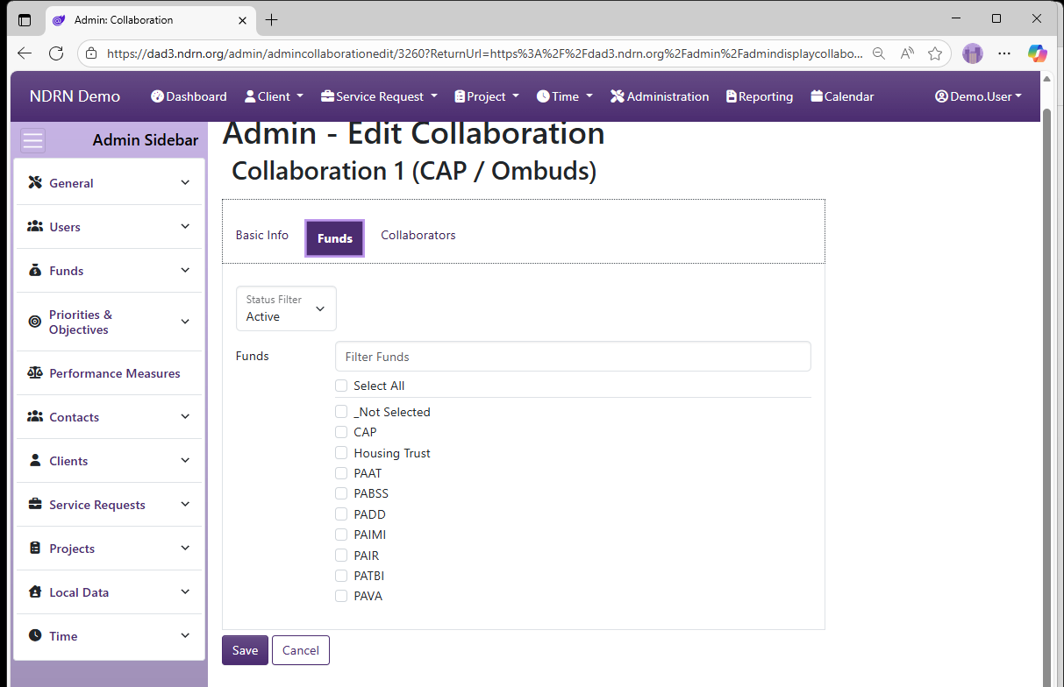This screenshot has height=687, width=1064.
Task: Open the Service Request nav menu
Action: 379,96
